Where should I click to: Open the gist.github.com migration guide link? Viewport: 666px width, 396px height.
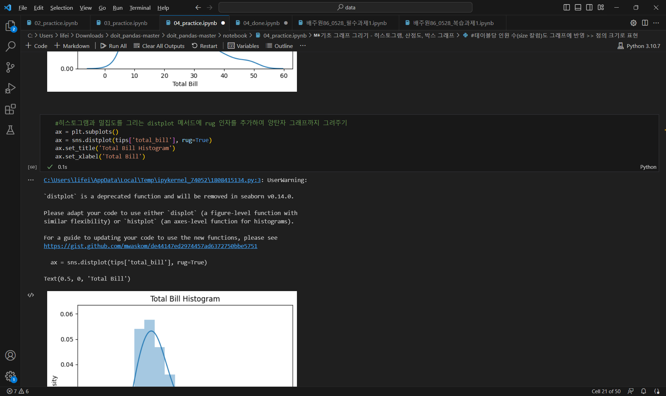pos(150,246)
